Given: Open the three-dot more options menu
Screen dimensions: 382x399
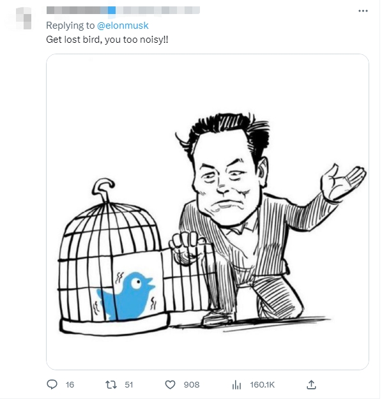Looking at the screenshot, I should [x=363, y=11].
